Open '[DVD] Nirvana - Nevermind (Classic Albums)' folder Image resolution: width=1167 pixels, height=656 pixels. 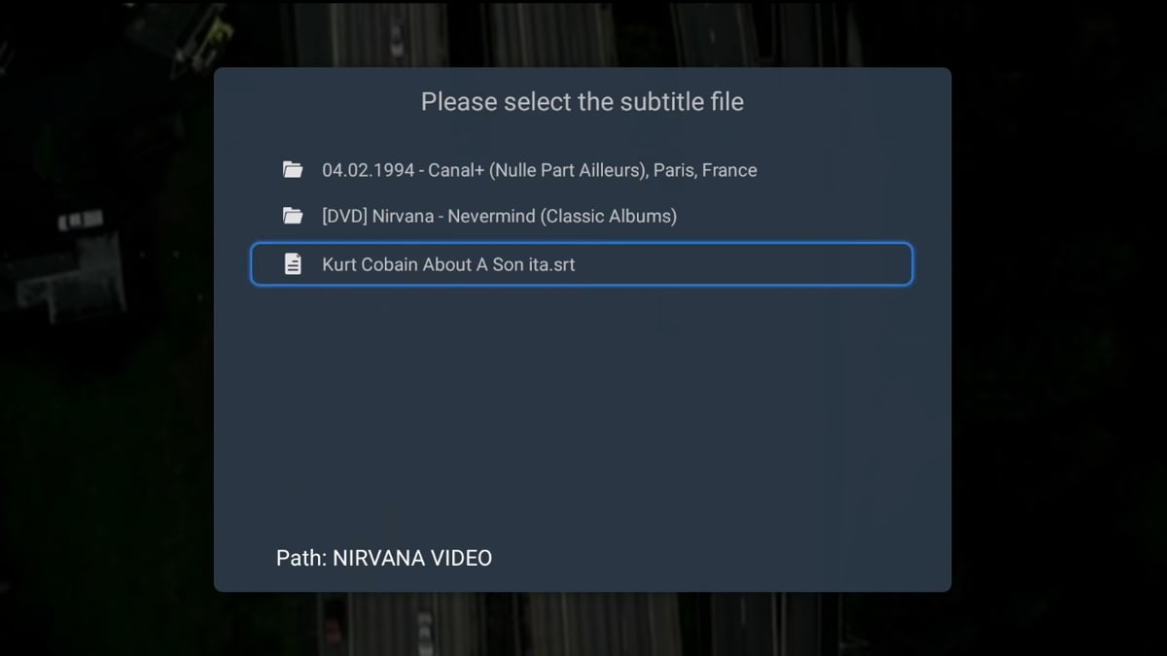(582, 216)
